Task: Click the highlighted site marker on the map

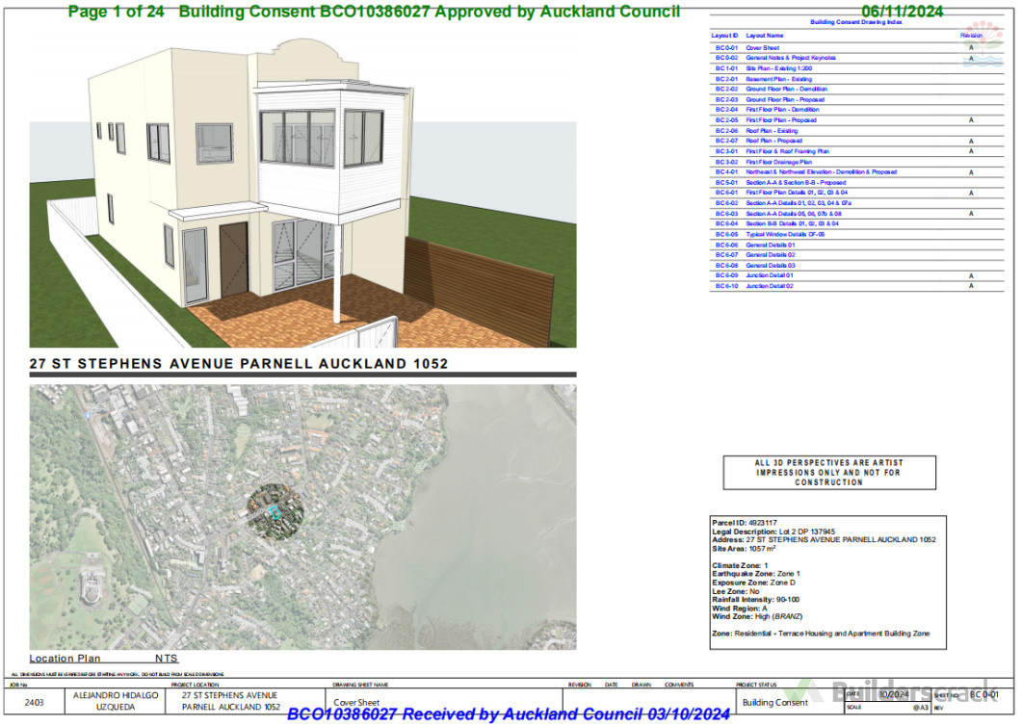Action: (275, 510)
